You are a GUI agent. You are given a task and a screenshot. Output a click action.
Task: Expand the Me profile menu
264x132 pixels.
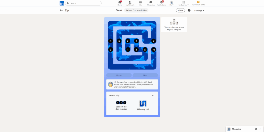pyautogui.click(x=171, y=3)
